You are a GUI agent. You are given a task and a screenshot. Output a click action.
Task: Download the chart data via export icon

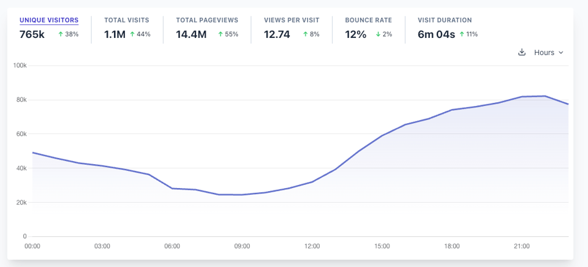coord(522,53)
